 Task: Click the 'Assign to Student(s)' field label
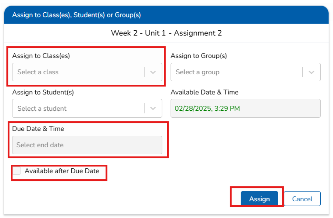(43, 92)
